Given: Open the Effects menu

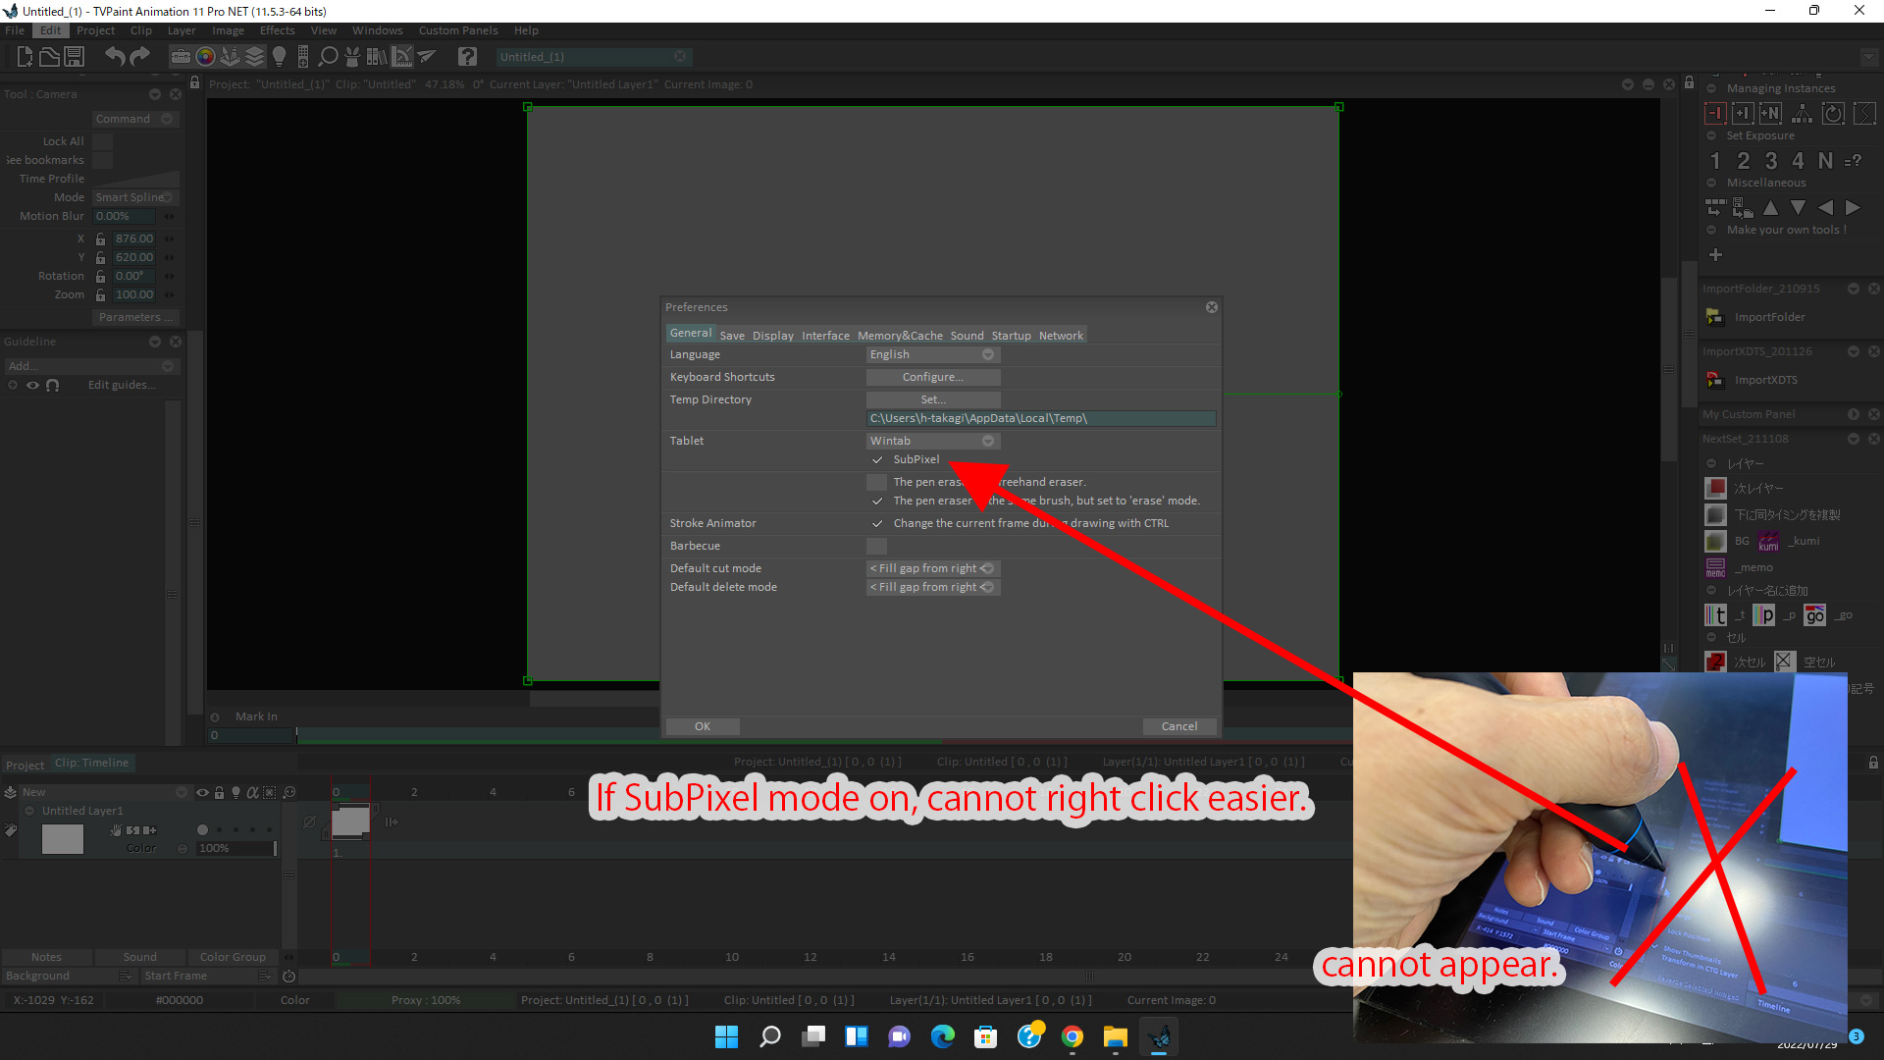Looking at the screenshot, I should [277, 30].
